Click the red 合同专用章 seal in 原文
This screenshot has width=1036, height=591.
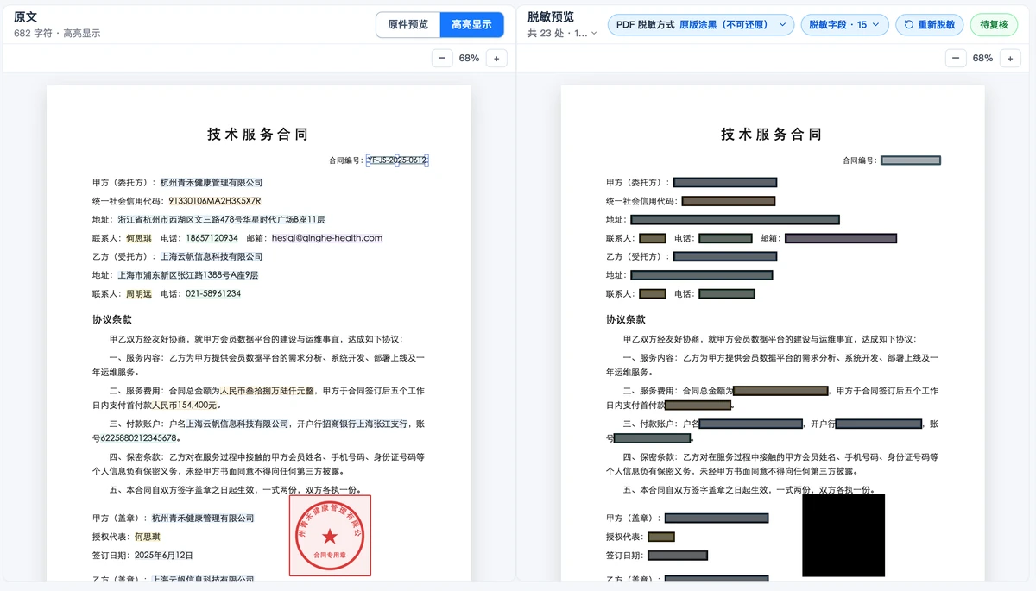(330, 535)
